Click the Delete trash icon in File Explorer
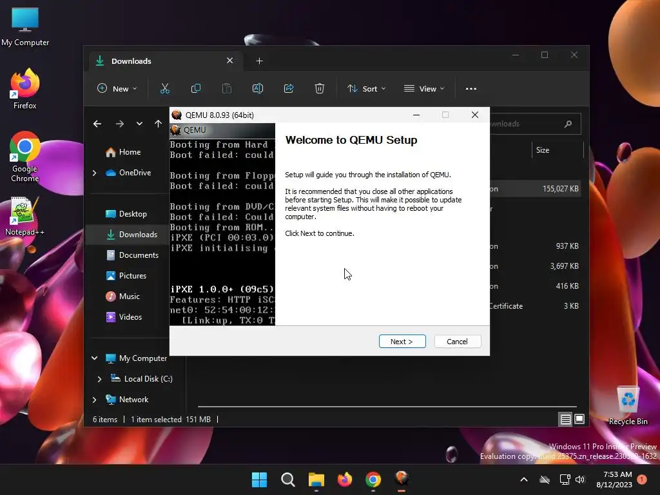This screenshot has height=495, width=660. coord(320,88)
